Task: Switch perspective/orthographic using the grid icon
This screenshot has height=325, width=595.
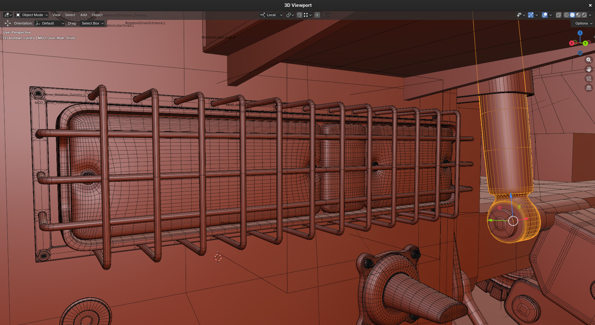Action: coord(588,88)
